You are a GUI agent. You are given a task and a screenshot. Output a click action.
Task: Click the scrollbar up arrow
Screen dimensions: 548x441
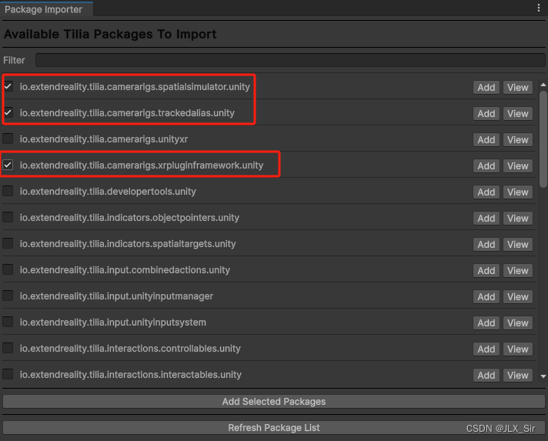point(543,85)
